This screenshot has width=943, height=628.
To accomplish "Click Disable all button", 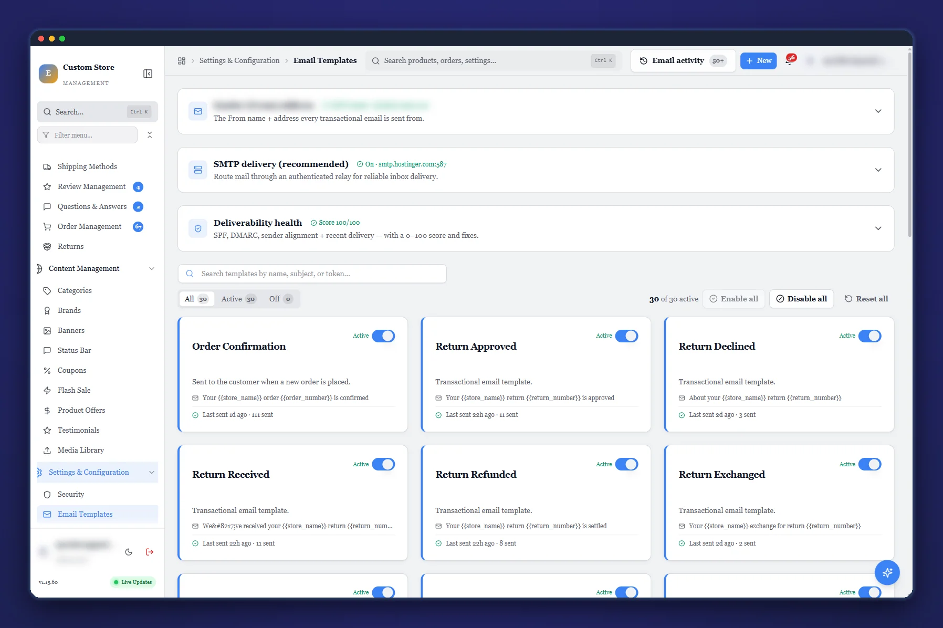I will [801, 299].
